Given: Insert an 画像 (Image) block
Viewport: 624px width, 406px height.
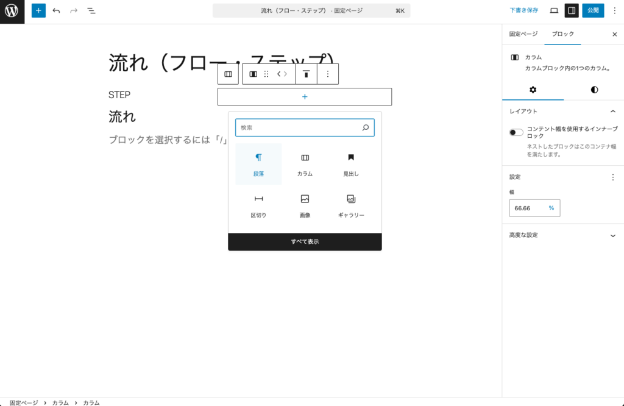Looking at the screenshot, I should point(304,204).
